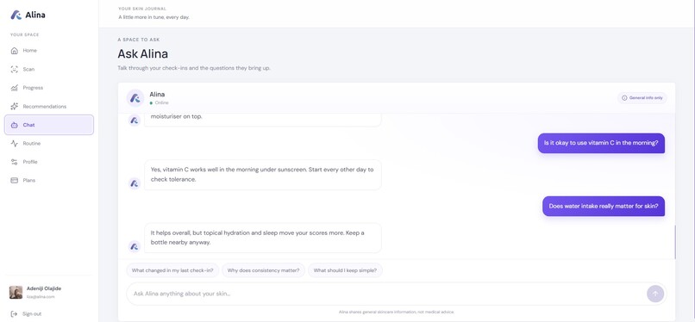Select the Routine menu item
The image size is (695, 322).
tap(49, 143)
